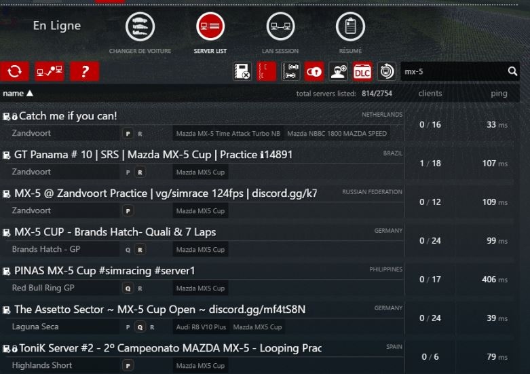
Task: Click the server icon beside The Assetto Sector
Action: 6,310
